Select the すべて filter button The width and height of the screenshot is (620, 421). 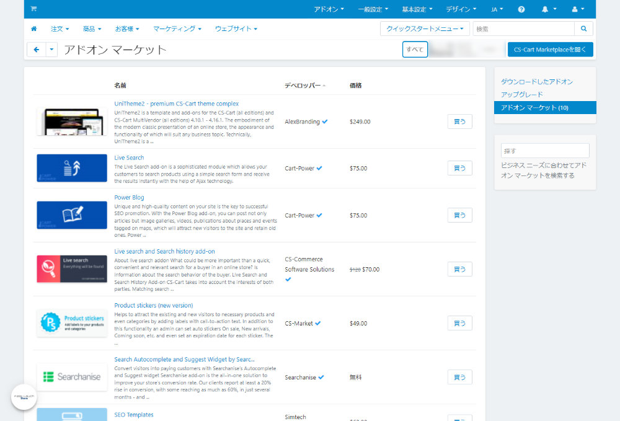(x=415, y=50)
